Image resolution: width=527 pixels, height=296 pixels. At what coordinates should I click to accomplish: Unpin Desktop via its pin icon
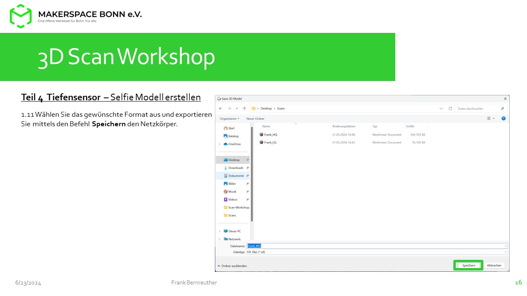pos(247,160)
